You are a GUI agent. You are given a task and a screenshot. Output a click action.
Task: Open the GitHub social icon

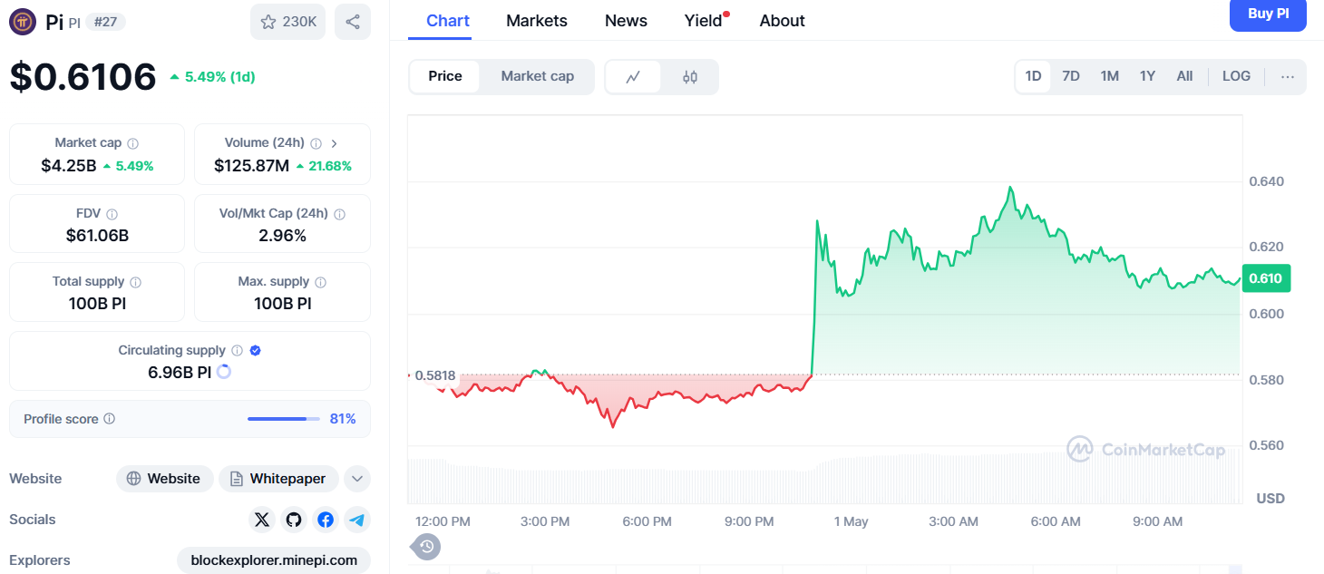[x=294, y=520]
